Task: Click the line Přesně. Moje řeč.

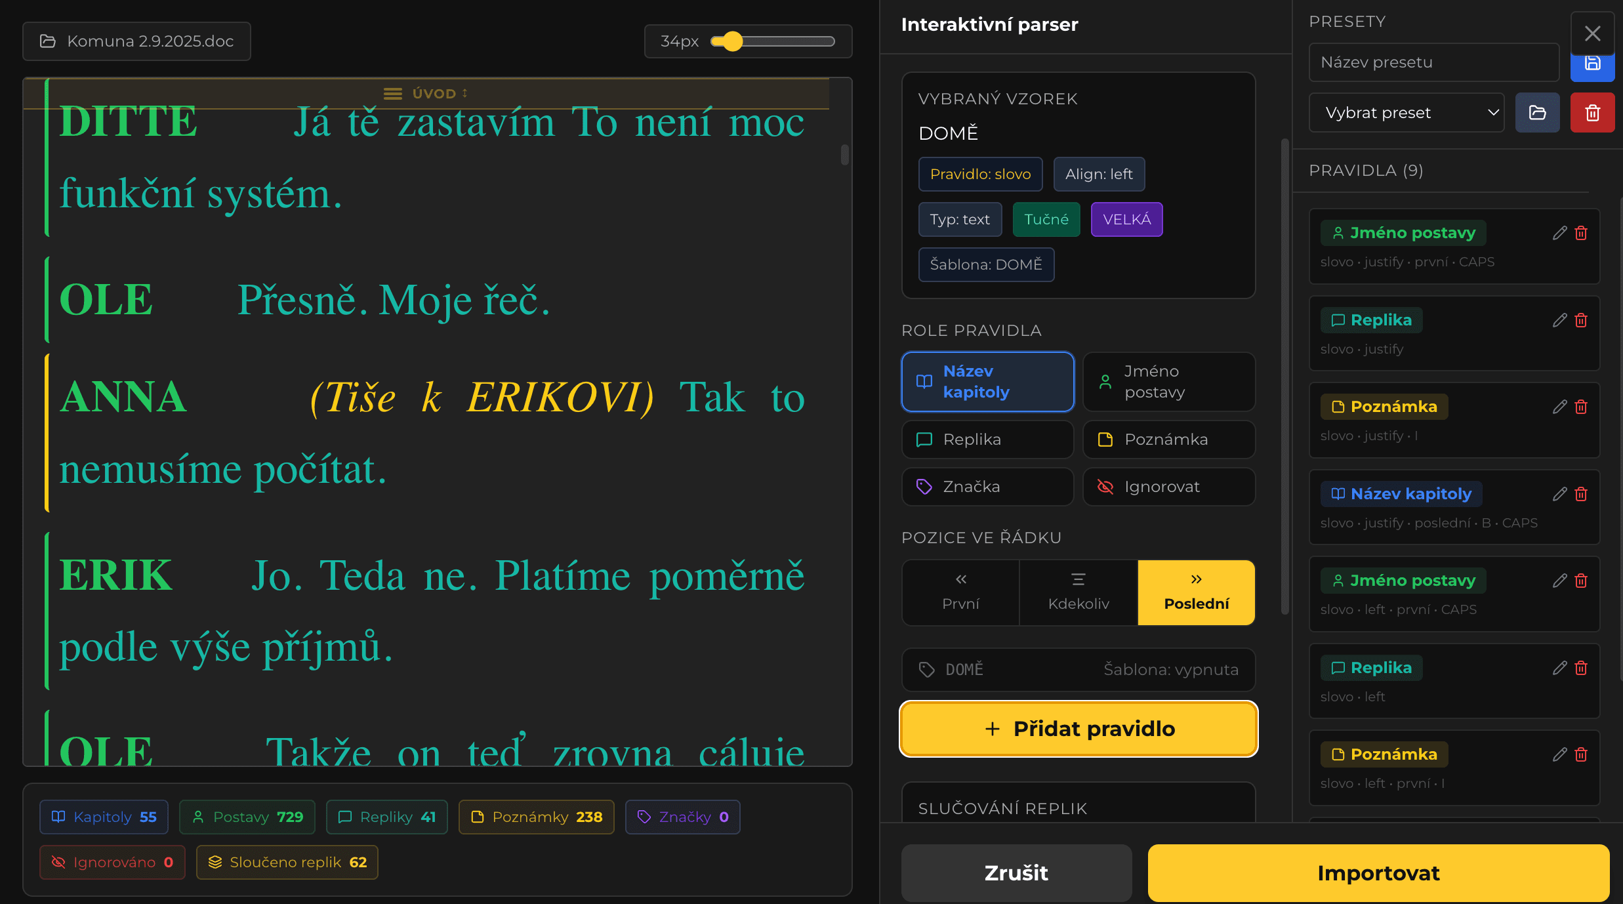Action: (394, 300)
